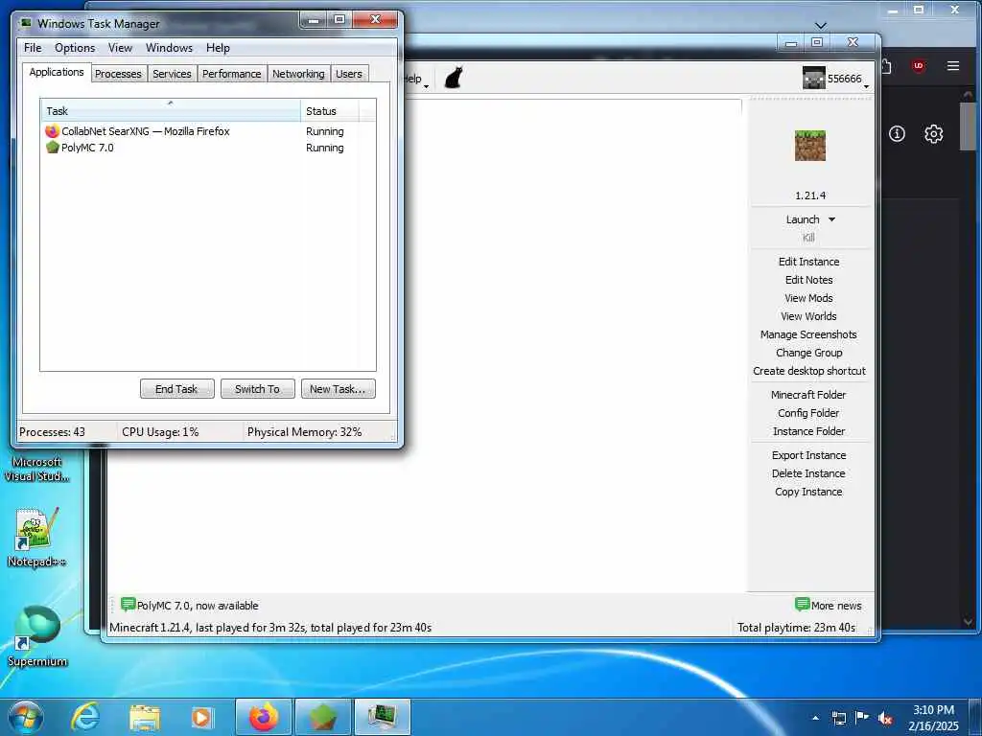The height and width of the screenshot is (736, 982).
Task: Click the Firefox page vertical scrollbar thumb
Action: point(968,126)
